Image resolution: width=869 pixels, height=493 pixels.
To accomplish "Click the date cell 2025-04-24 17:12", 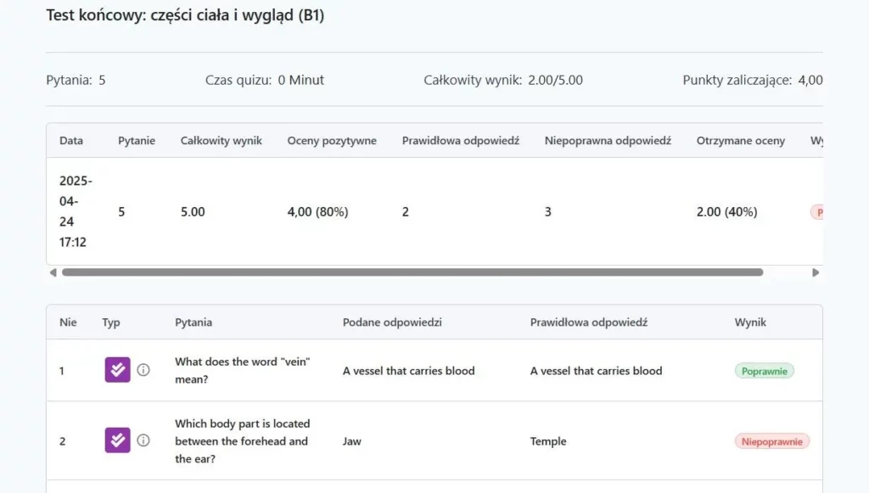I will tap(76, 211).
